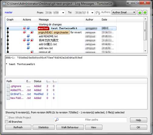Image resolution: width=153 pixels, height=135 pixels.
Task: Click the red master branch label
Action: [43, 28]
